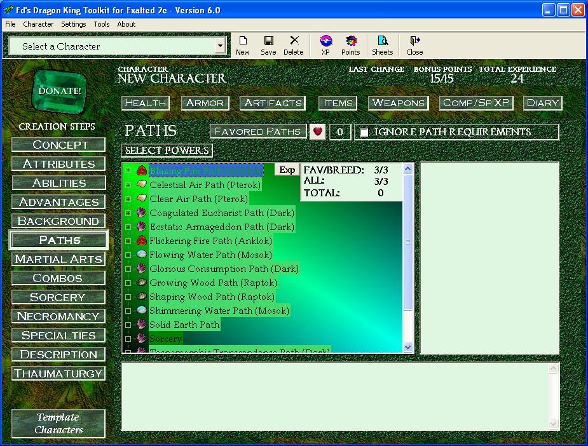
Task: Open the Select a Character dropdown
Action: tap(220, 46)
